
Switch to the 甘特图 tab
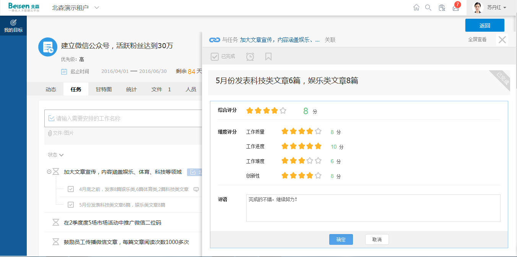tap(104, 89)
